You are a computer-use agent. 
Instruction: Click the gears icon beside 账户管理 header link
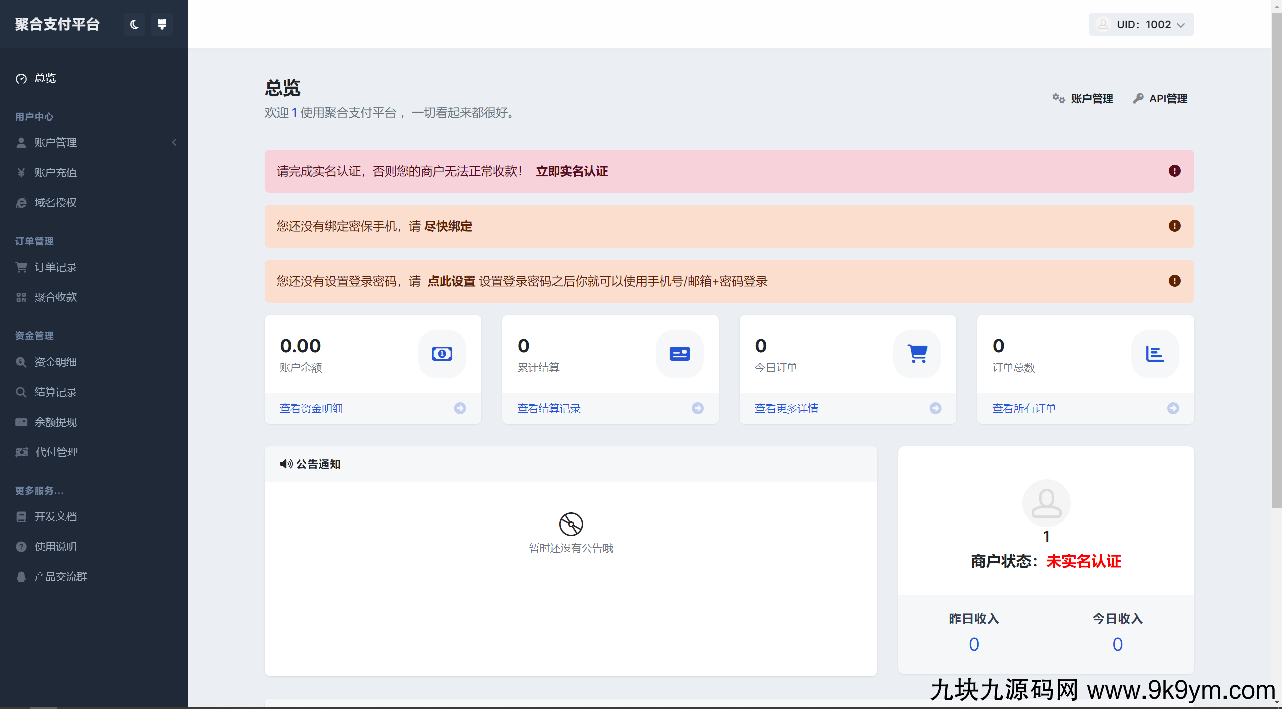[1058, 98]
